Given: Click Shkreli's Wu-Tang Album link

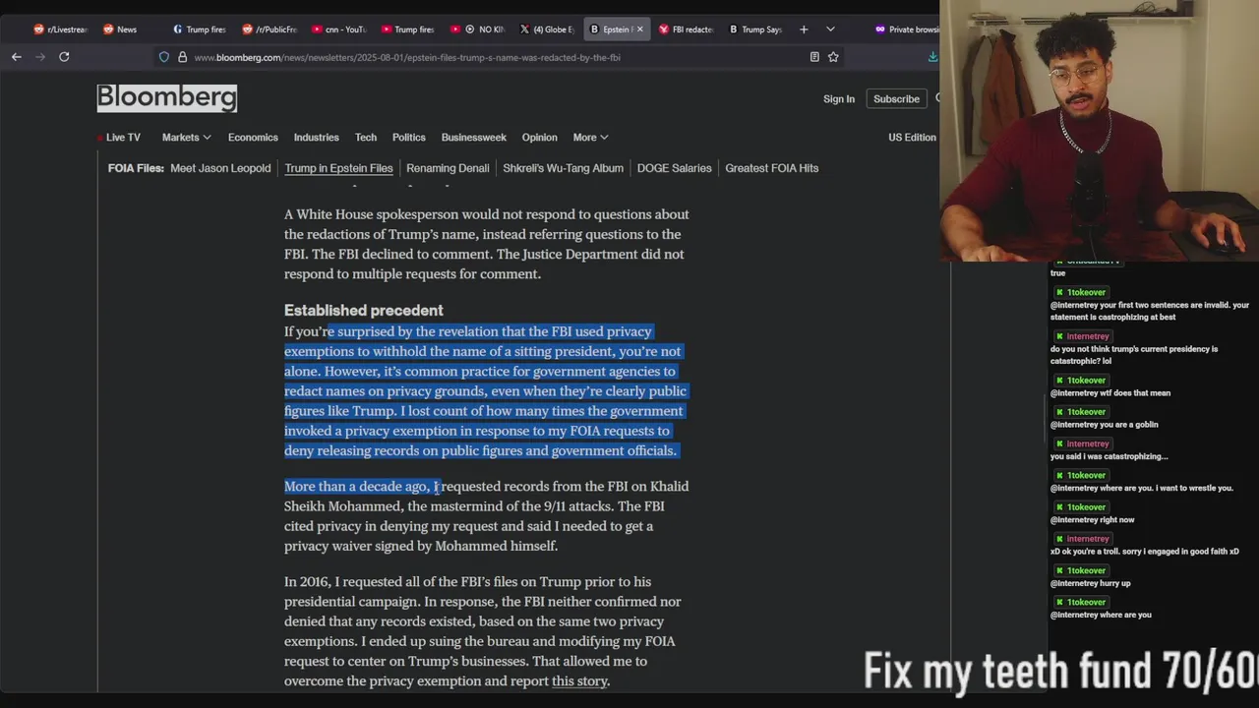Looking at the screenshot, I should (x=563, y=168).
